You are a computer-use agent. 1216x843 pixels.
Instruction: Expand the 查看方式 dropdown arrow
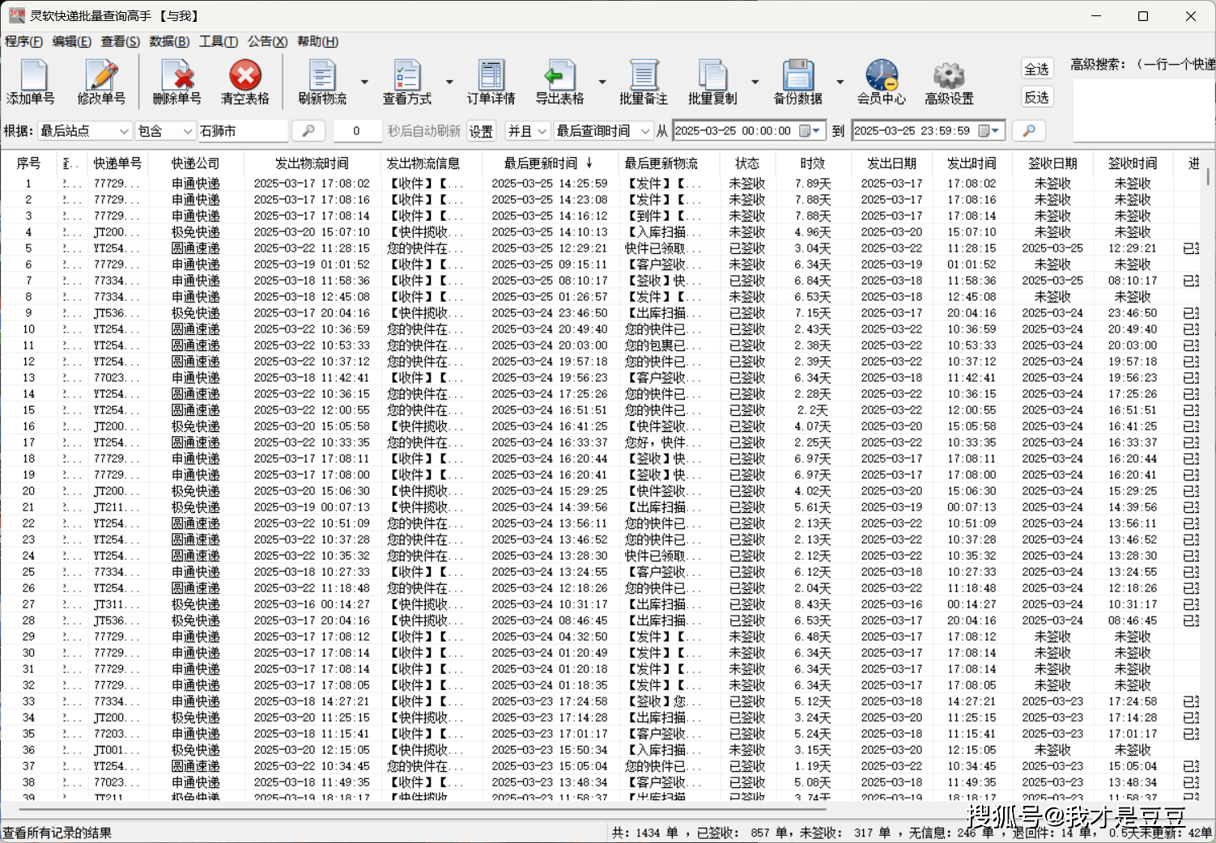[449, 82]
